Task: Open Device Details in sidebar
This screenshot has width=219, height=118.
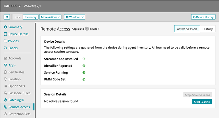Action: (18, 34)
